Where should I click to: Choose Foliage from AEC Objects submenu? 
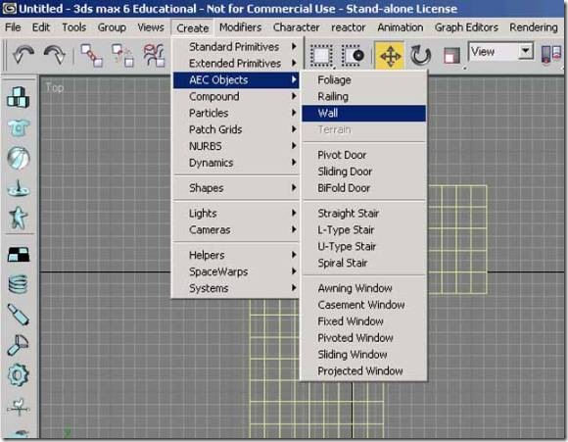364,79
